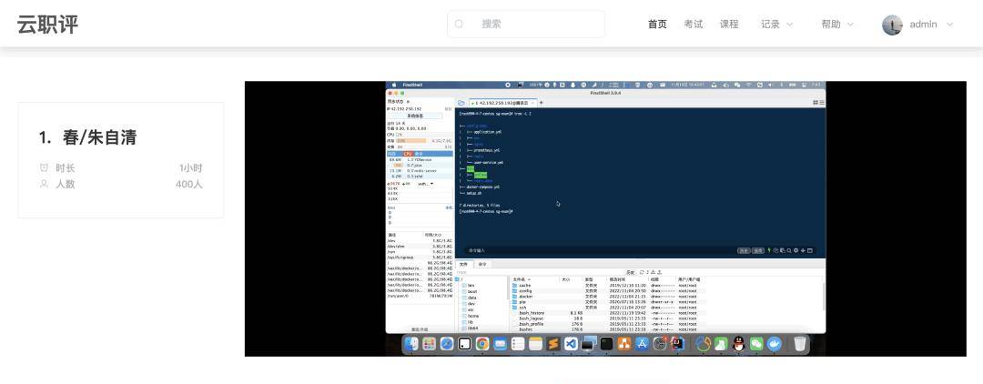
Task: Click App Store icon in the video's dock
Action: pyautogui.click(x=642, y=343)
